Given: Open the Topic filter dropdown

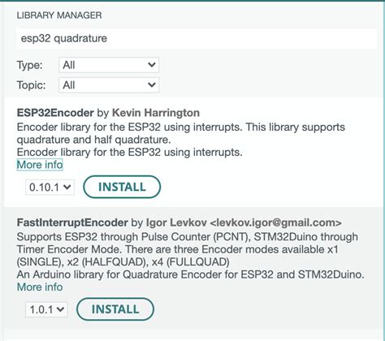Looking at the screenshot, I should 109,85.
